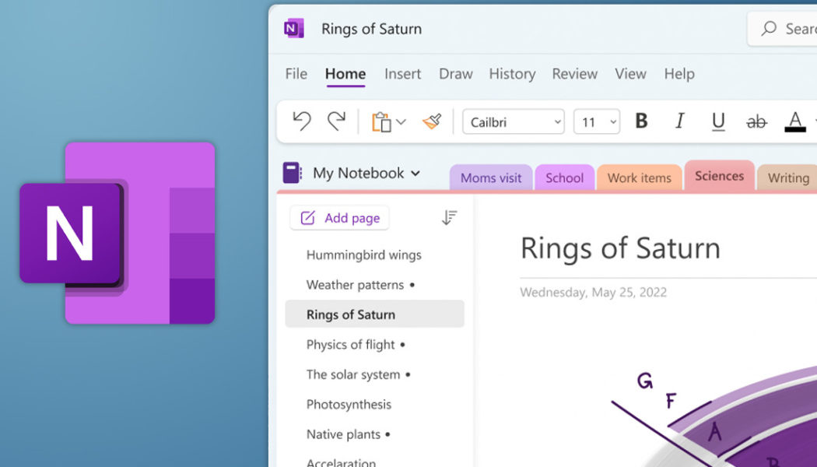
Task: Click the Redo icon
Action: click(335, 121)
